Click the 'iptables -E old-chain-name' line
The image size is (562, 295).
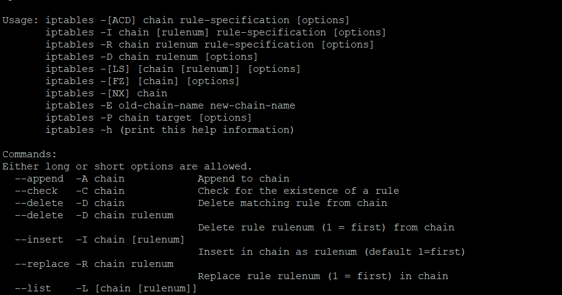[x=170, y=106]
